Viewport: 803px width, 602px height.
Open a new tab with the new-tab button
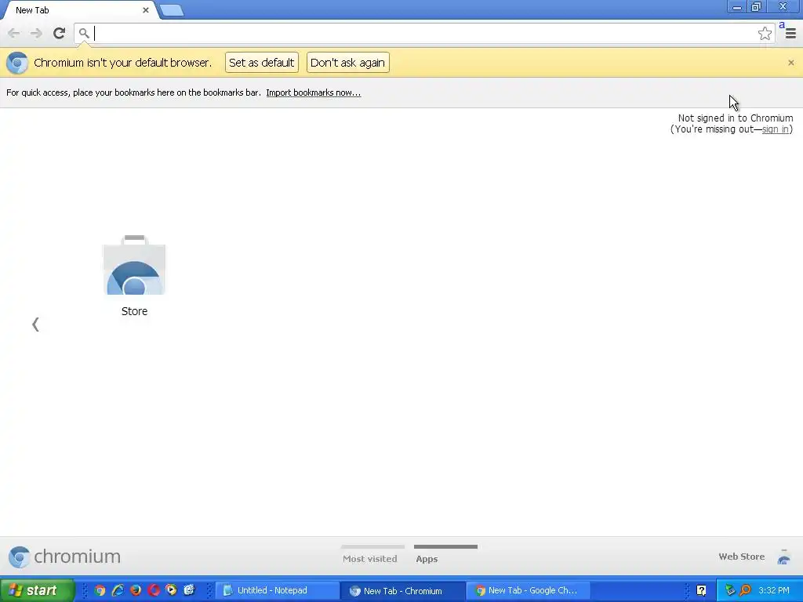[172, 10]
